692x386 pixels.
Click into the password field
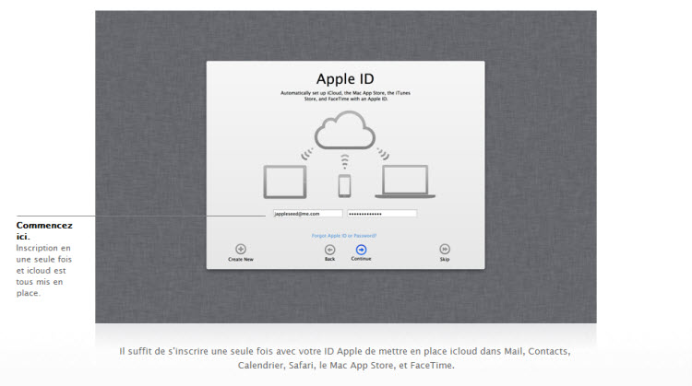pos(382,213)
